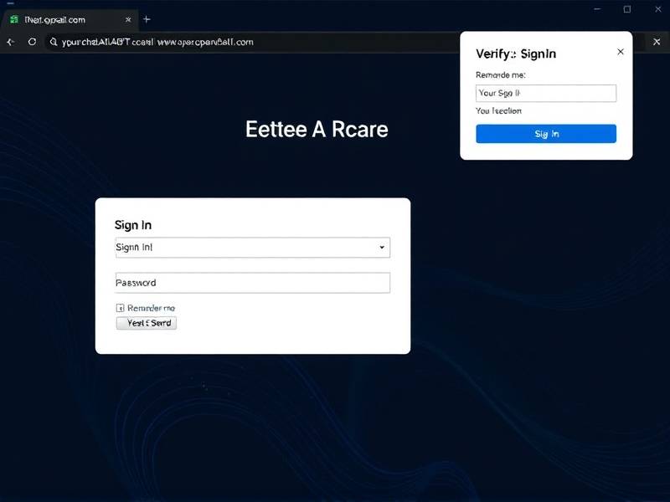Go back to the previous page
Screen dimensions: 670x502
10,41
